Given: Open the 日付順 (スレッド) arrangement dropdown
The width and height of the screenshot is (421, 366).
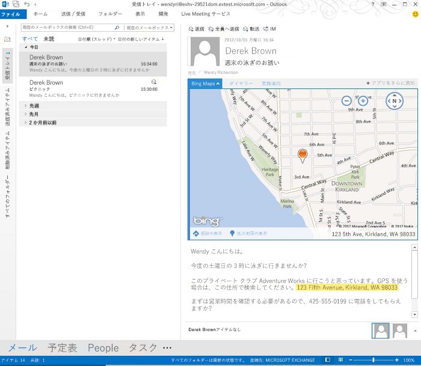Looking at the screenshot, I should click(97, 39).
